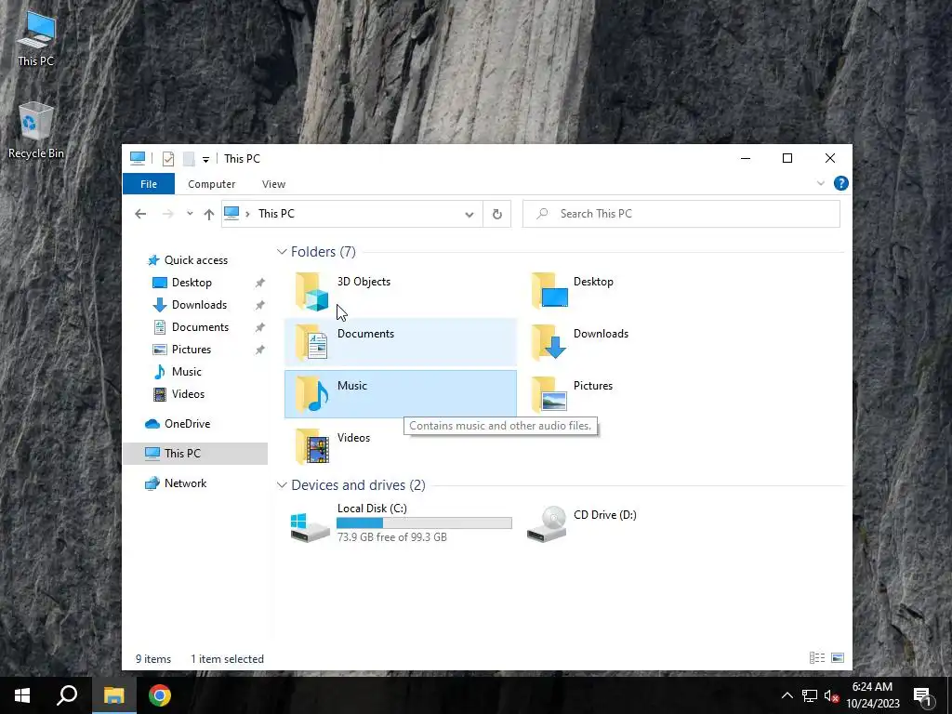Click Local Disk (C:) storage usage bar
The image size is (952, 714).
pyautogui.click(x=424, y=522)
